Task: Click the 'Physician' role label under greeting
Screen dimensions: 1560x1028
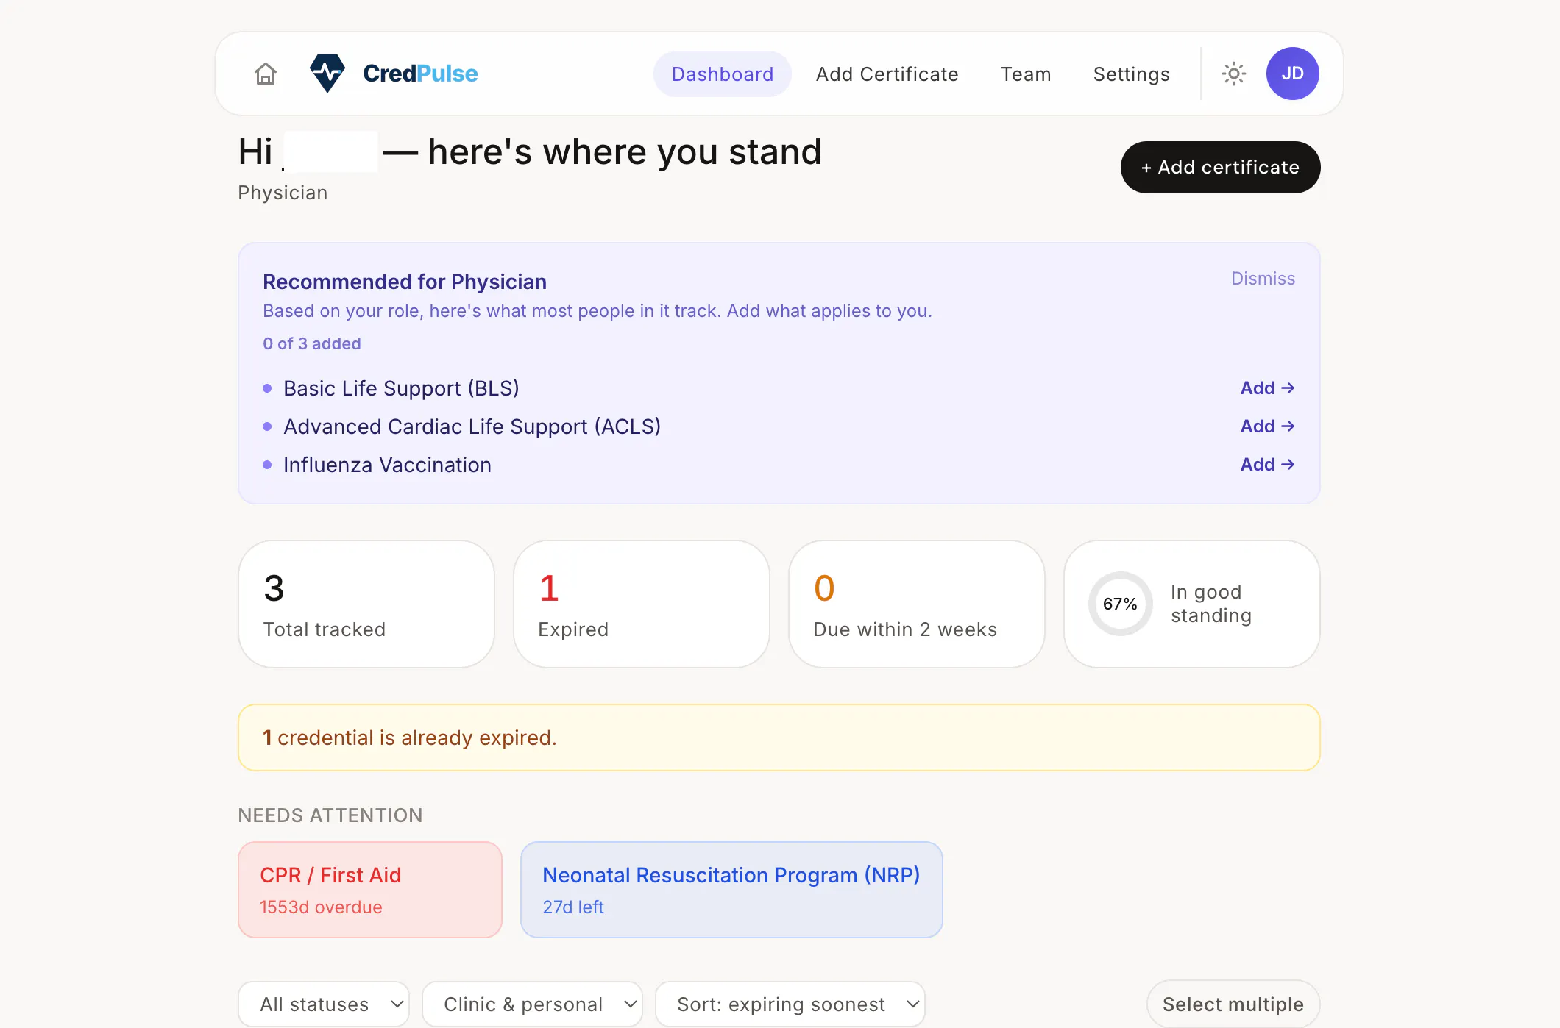Action: coord(283,193)
